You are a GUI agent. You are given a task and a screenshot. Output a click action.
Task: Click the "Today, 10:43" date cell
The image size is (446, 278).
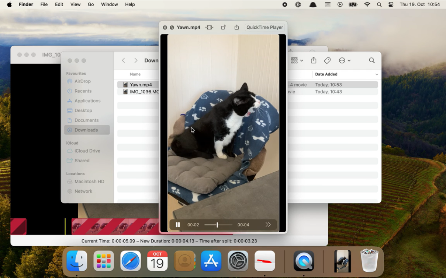tap(328, 92)
